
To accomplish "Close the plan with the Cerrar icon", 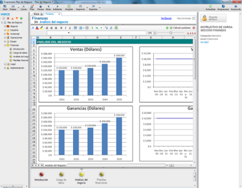I will (23, 7).
